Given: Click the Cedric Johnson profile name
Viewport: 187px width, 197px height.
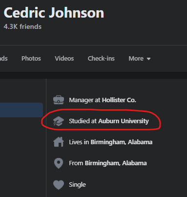Looking at the screenshot, I should point(54,13).
